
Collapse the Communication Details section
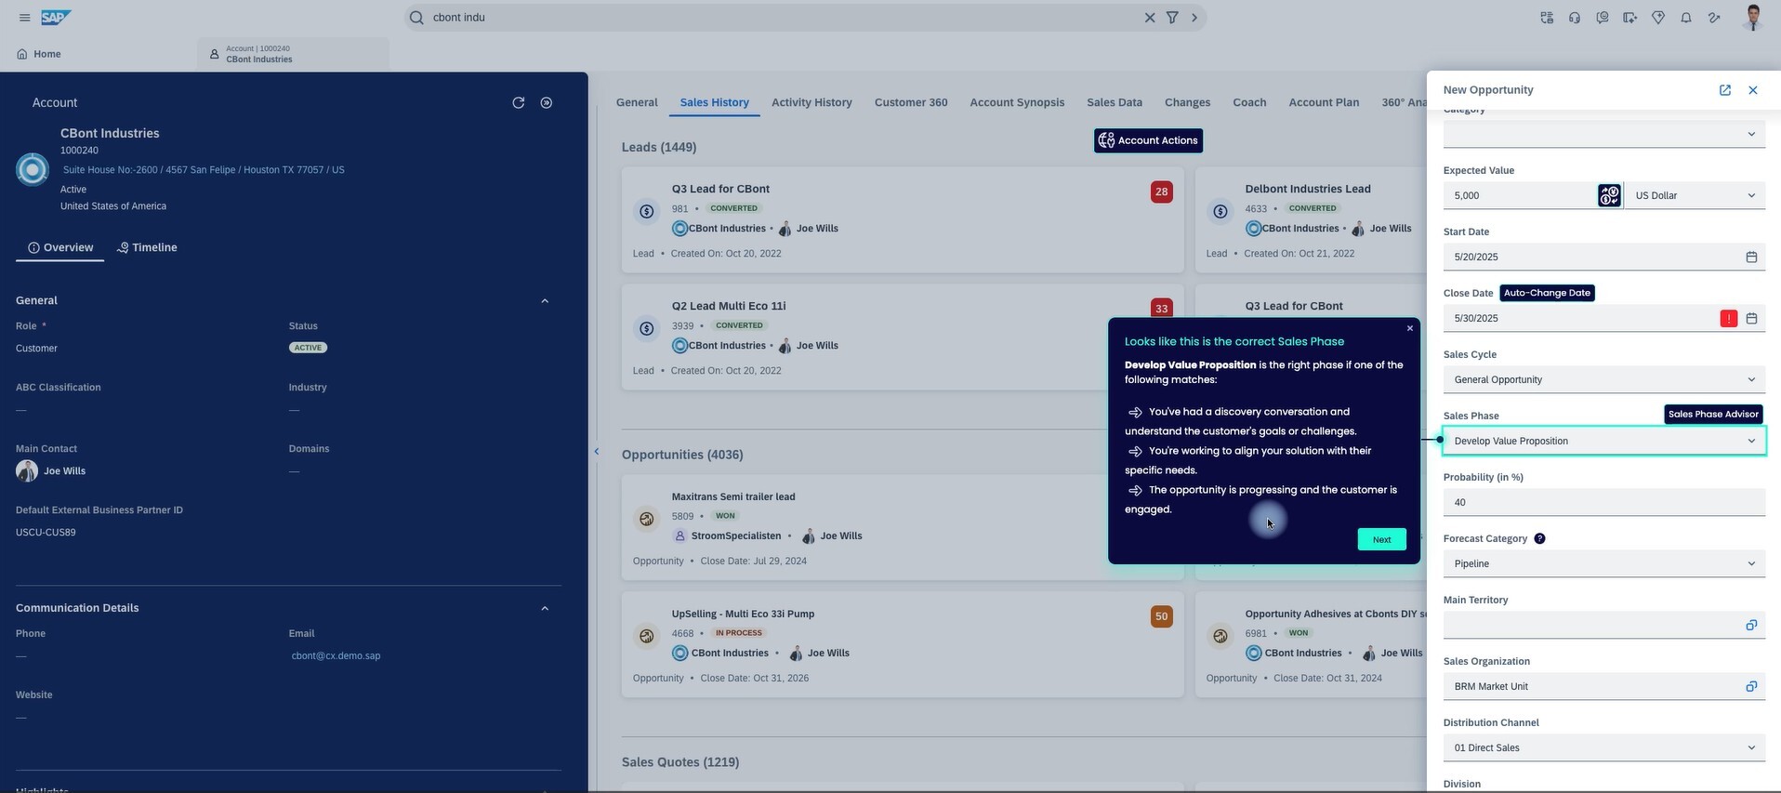point(545,609)
